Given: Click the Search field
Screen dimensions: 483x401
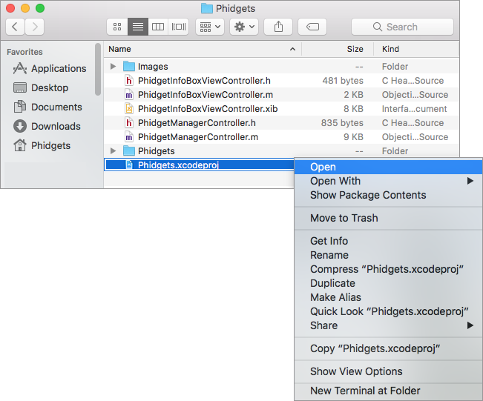Looking at the screenshot, I should [x=402, y=27].
